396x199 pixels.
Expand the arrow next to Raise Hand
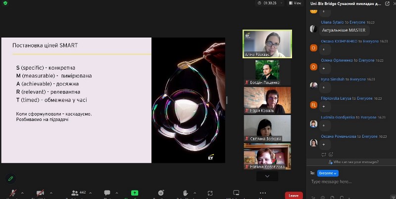tap(195, 193)
